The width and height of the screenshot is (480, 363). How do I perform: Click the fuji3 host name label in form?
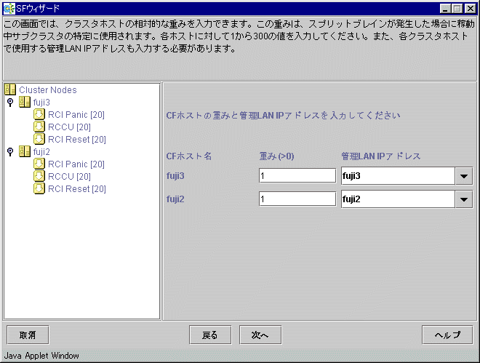175,176
